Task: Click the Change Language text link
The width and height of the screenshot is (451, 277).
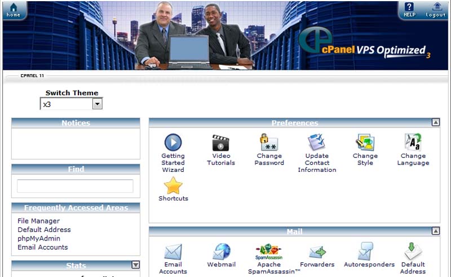Action: click(x=413, y=159)
